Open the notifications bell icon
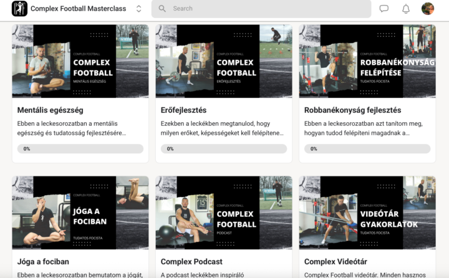The height and width of the screenshot is (278, 449). (406, 9)
